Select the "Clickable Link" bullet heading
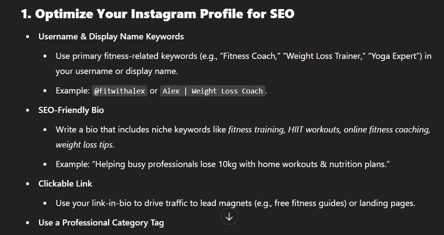This screenshot has width=444, height=235. pos(65,183)
